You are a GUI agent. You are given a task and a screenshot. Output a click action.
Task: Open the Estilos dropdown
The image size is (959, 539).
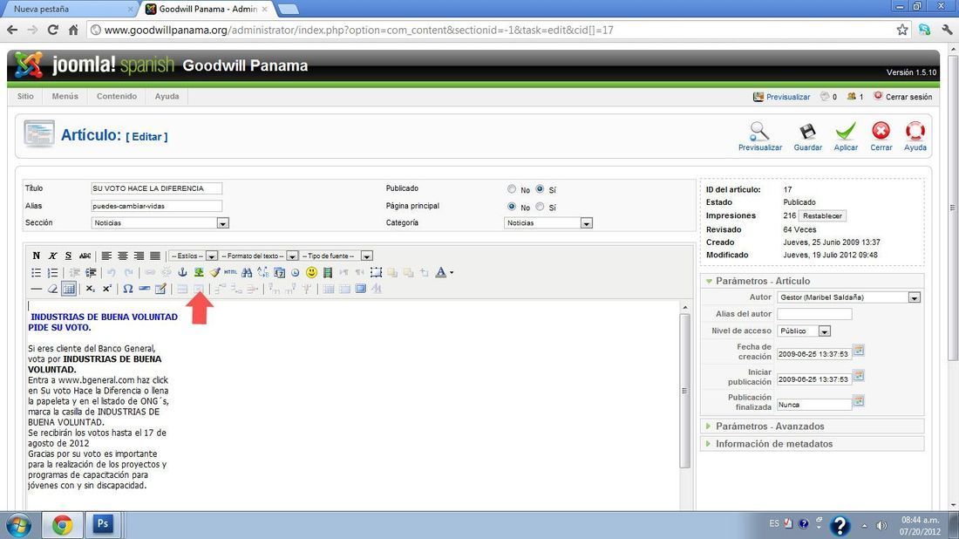point(194,256)
